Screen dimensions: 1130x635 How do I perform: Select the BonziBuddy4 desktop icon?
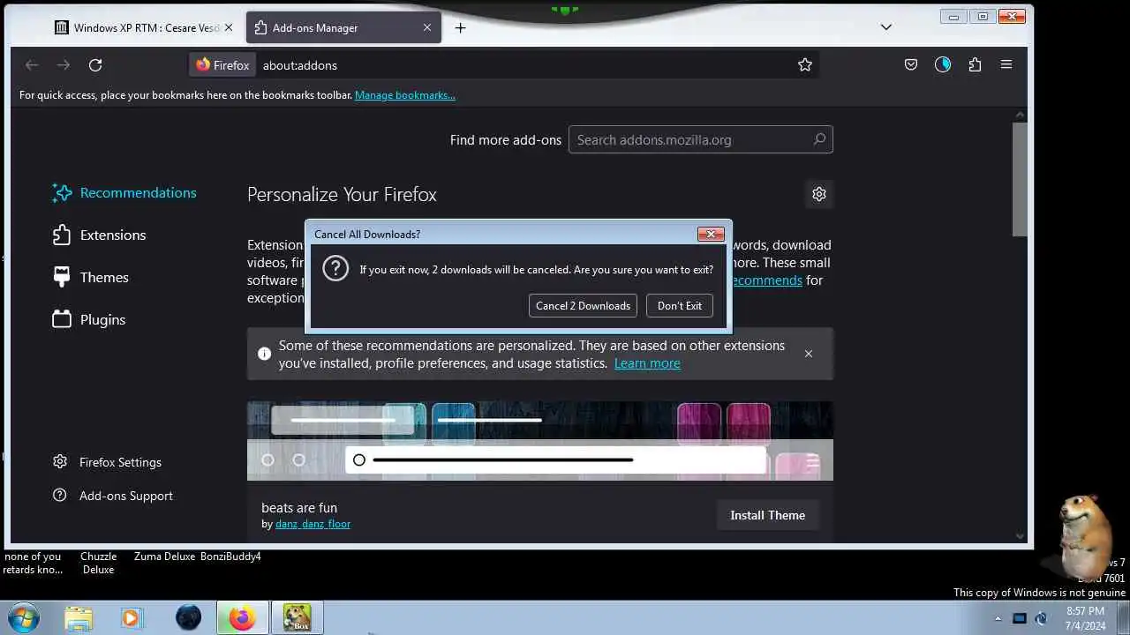(230, 557)
